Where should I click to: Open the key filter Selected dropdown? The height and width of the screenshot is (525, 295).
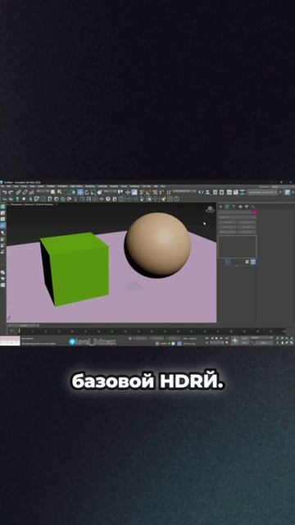(x=262, y=338)
